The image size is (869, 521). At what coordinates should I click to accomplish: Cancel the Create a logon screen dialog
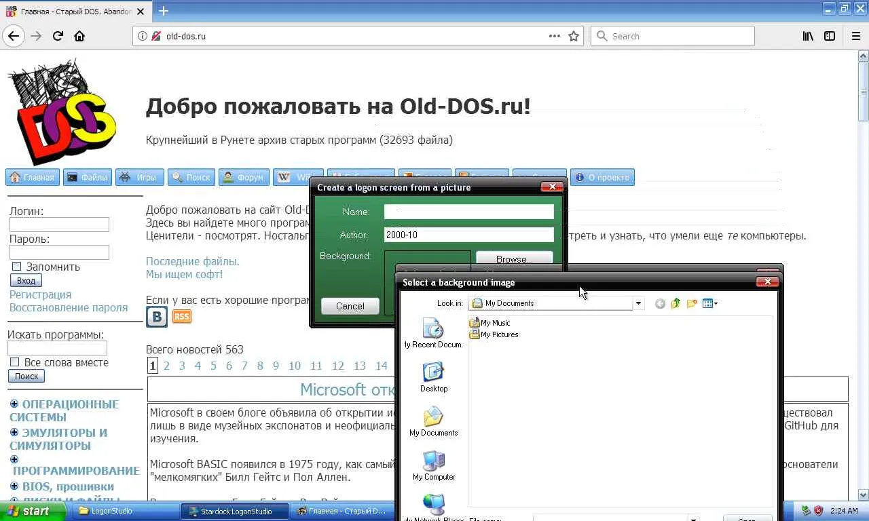pos(350,306)
